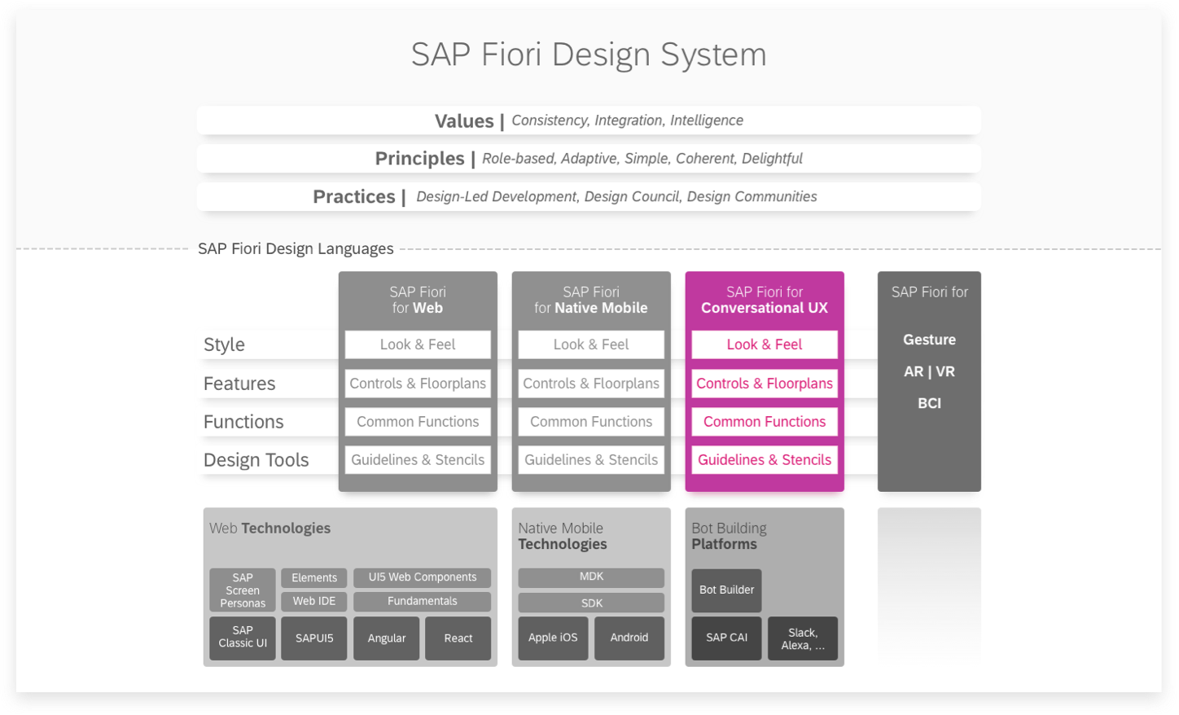Click the Android technology tile
Viewport: 1179px width, 715px height.
[629, 638]
